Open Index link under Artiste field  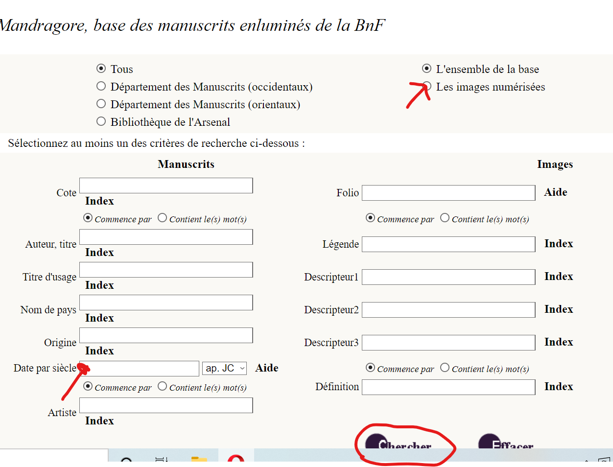click(99, 421)
